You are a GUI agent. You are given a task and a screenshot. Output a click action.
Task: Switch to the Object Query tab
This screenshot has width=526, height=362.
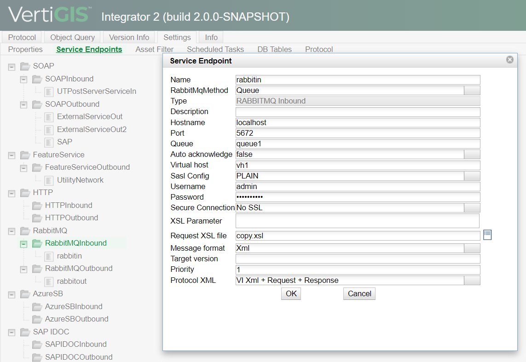72,37
